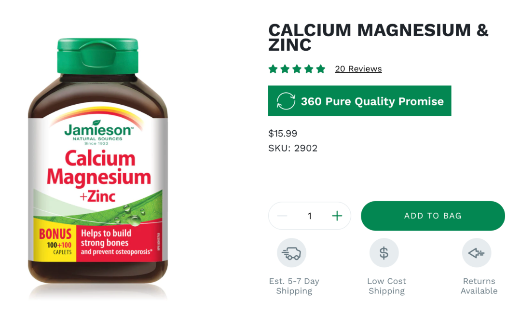This screenshot has width=521, height=316.
Task: Add the product to bag
Action: coord(433,216)
